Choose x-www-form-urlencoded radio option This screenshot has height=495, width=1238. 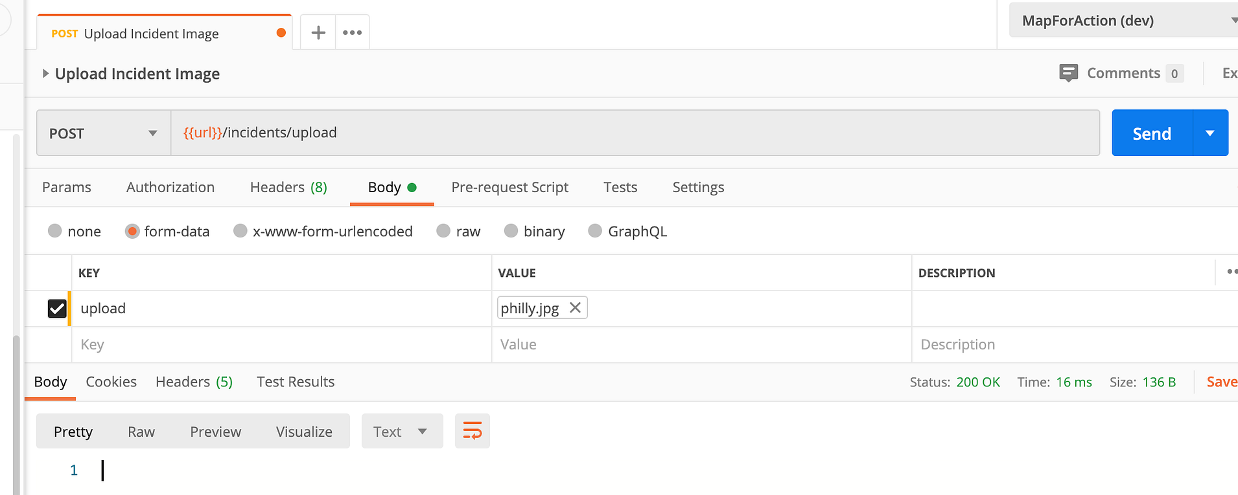(x=240, y=231)
